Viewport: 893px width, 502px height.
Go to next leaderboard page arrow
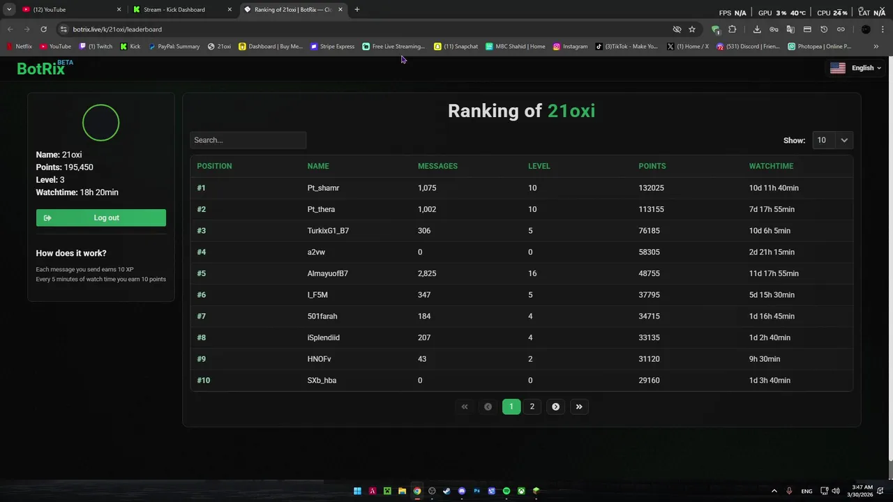[555, 406]
